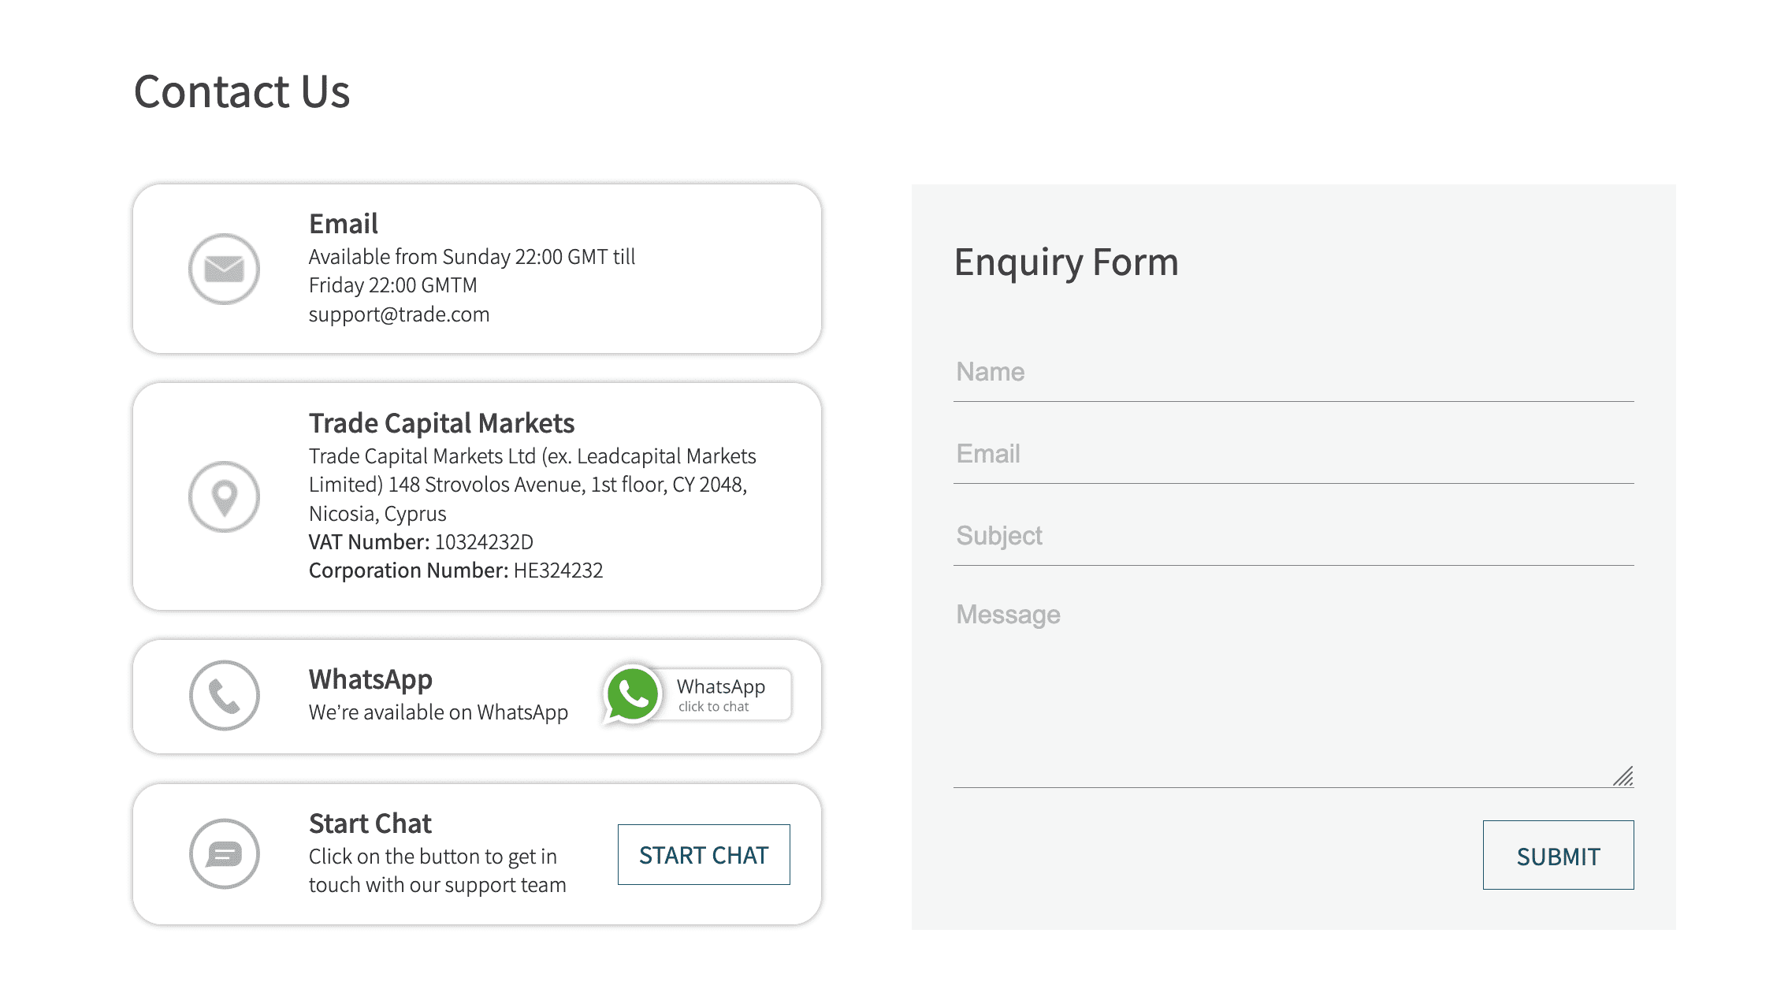Screen dimensions: 1788x1000
Task: Click the chat bubble icon
Action: click(224, 853)
